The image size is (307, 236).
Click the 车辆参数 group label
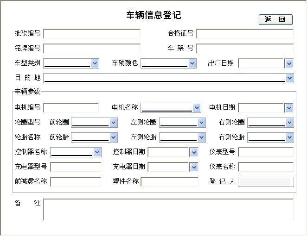[27, 92]
